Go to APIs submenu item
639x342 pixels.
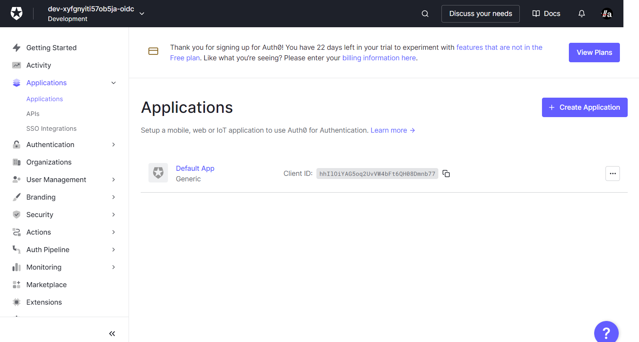tap(33, 114)
